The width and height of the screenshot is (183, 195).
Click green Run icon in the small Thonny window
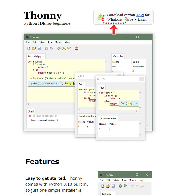(x=120, y=186)
